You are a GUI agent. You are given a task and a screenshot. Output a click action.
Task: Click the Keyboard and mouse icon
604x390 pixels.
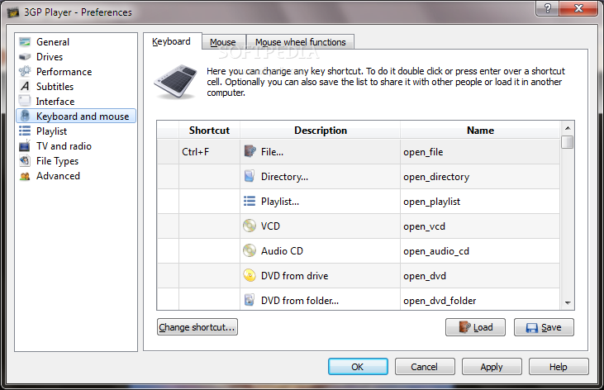click(x=25, y=116)
